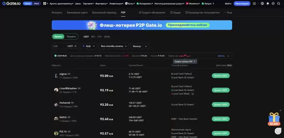Switch to Банковский перевод tab

[104, 12]
